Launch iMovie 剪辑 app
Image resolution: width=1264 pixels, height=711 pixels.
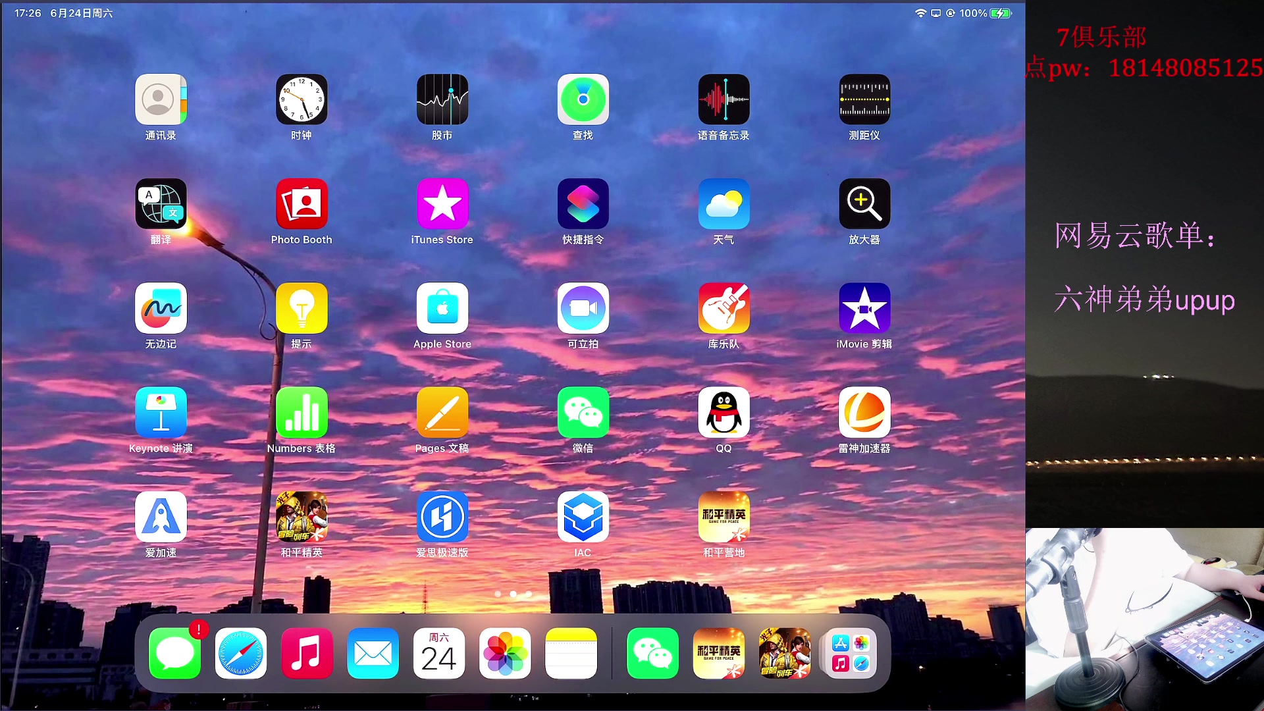tap(864, 308)
